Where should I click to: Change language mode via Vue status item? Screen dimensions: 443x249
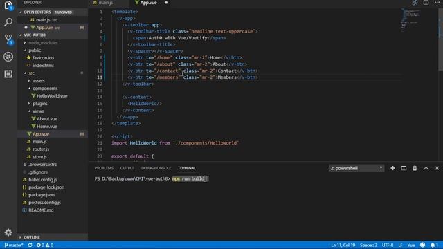[411, 245]
